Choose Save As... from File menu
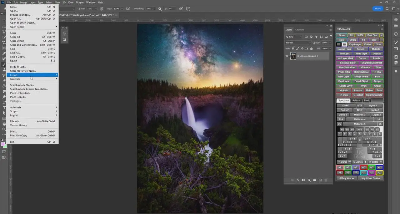 click(x=32, y=53)
